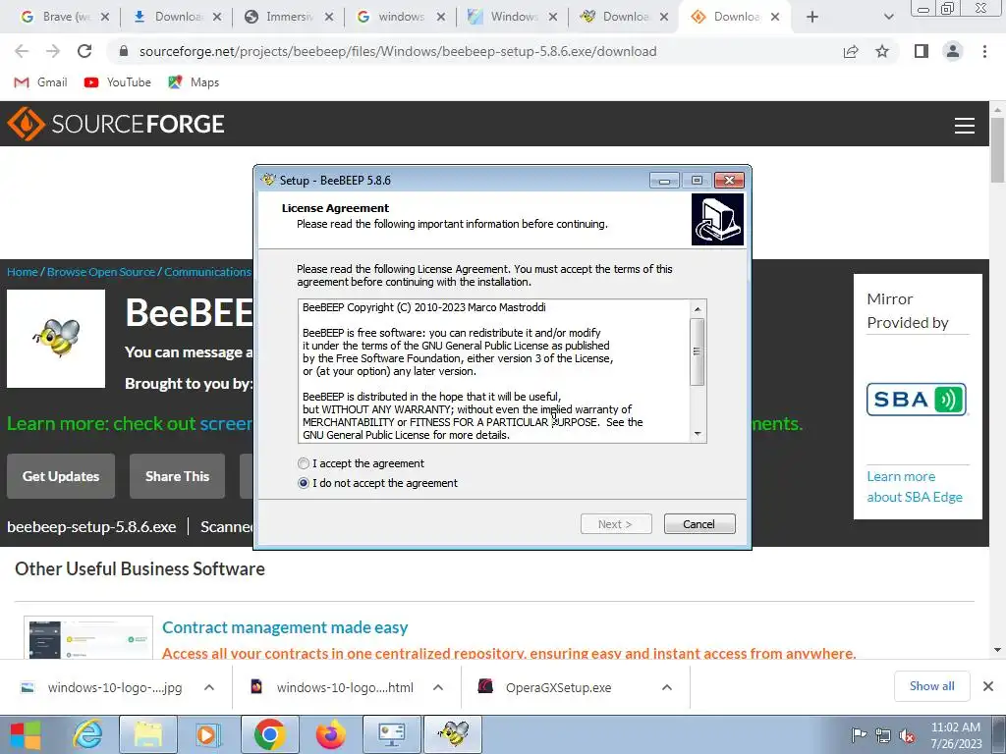Open the Maps bookmark
The image size is (1006, 754).
click(194, 82)
